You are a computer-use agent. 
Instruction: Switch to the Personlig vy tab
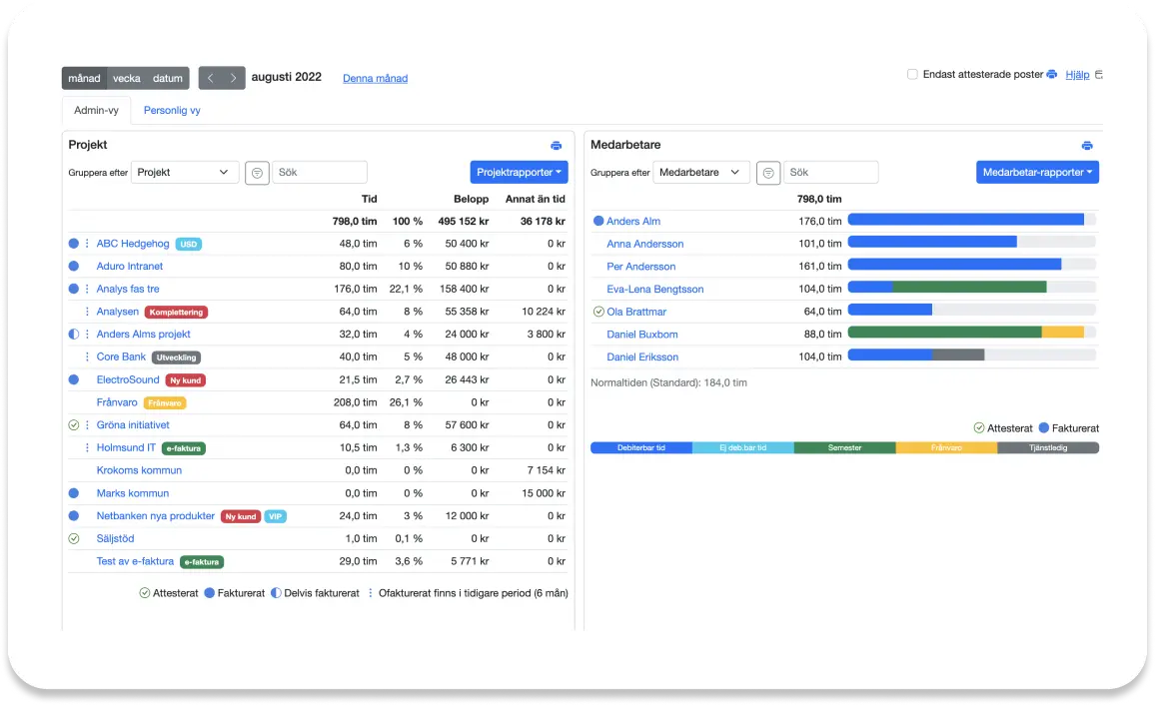tap(172, 111)
